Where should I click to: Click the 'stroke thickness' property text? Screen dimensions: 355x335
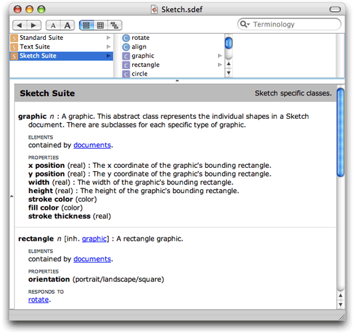(x=59, y=216)
